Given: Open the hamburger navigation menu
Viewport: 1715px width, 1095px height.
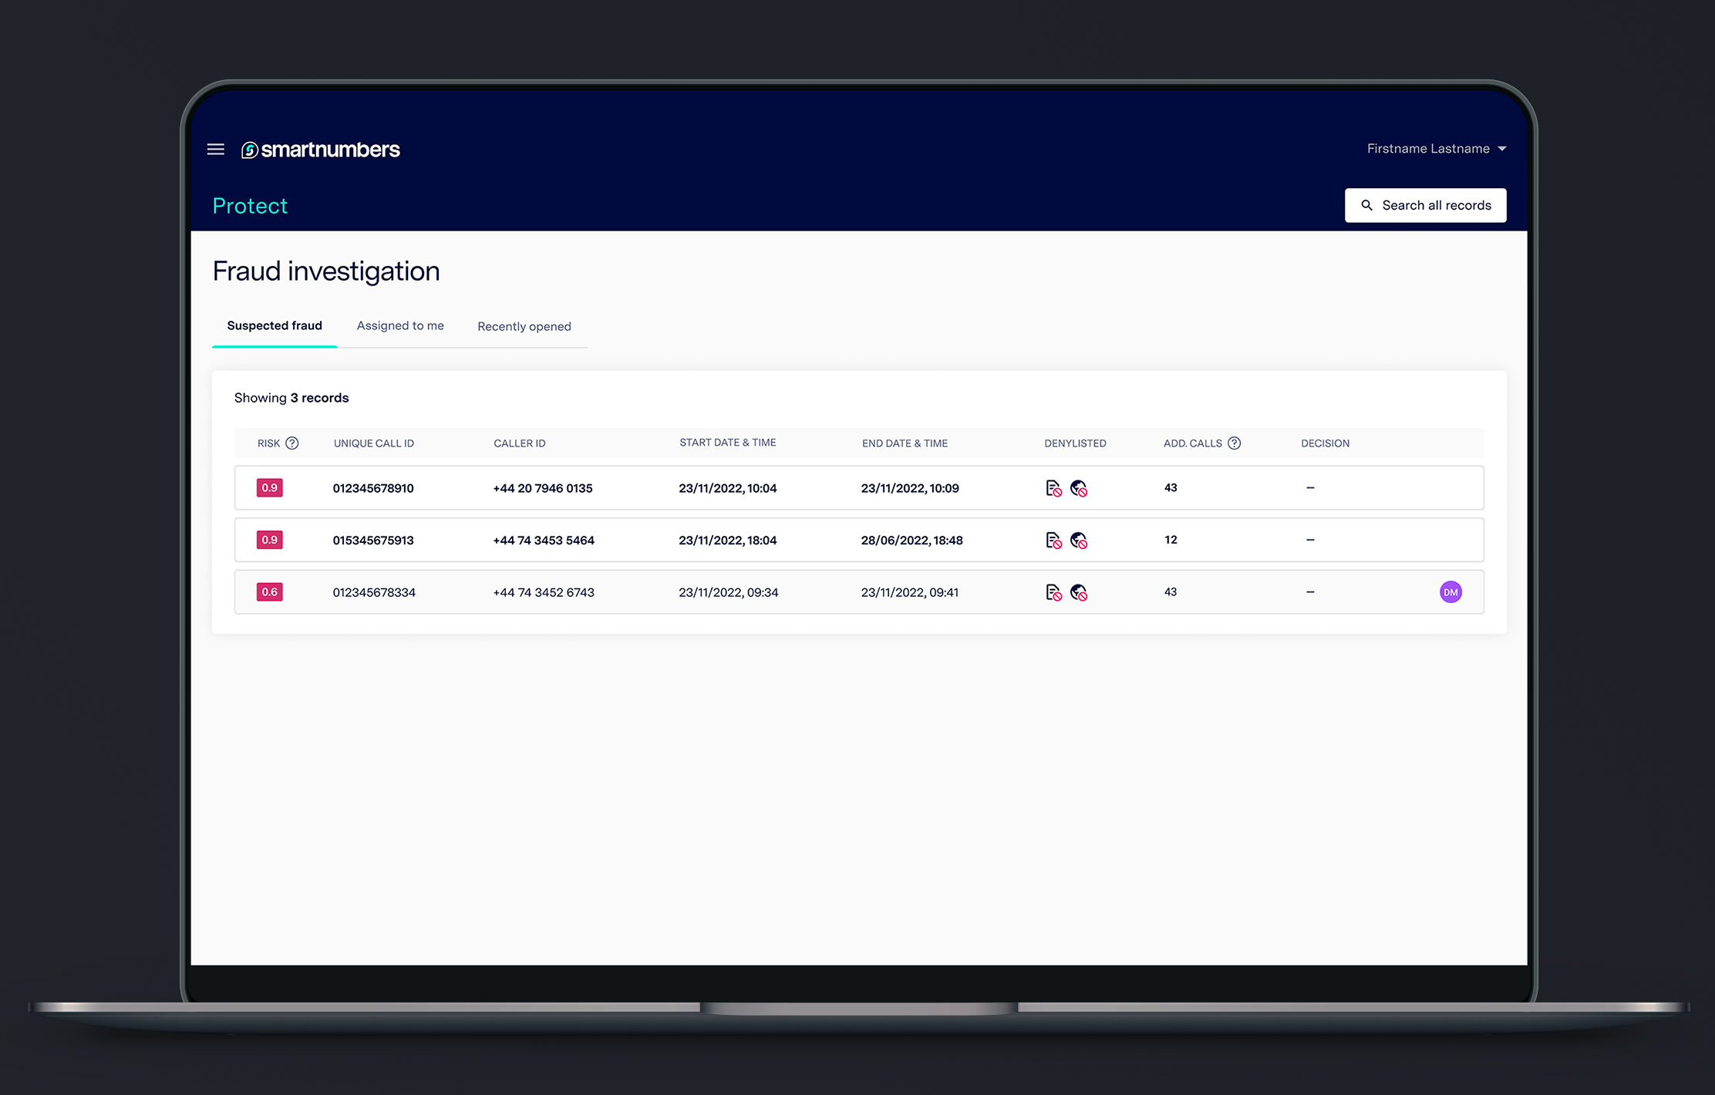Looking at the screenshot, I should coord(216,150).
